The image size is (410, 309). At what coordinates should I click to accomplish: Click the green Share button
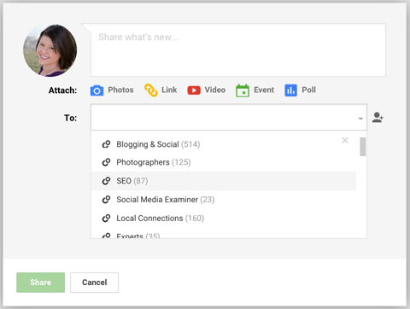41,283
